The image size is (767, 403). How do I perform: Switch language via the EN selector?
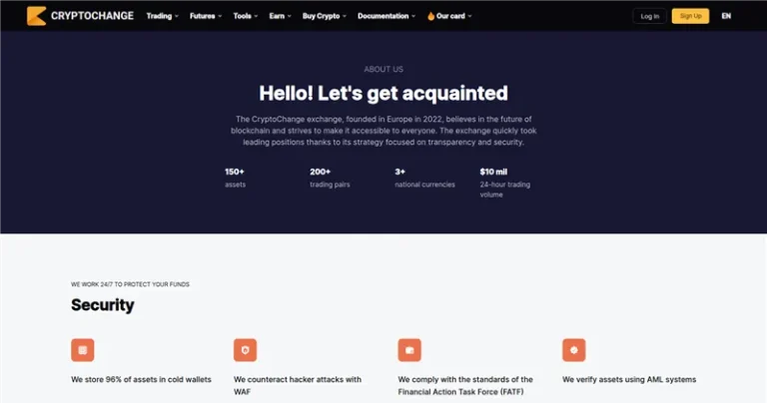[726, 16]
